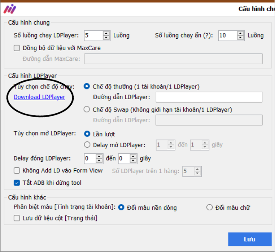The image size is (275, 252).
Task: Select Đổi màu nền dòng option
Action: click(x=121, y=208)
